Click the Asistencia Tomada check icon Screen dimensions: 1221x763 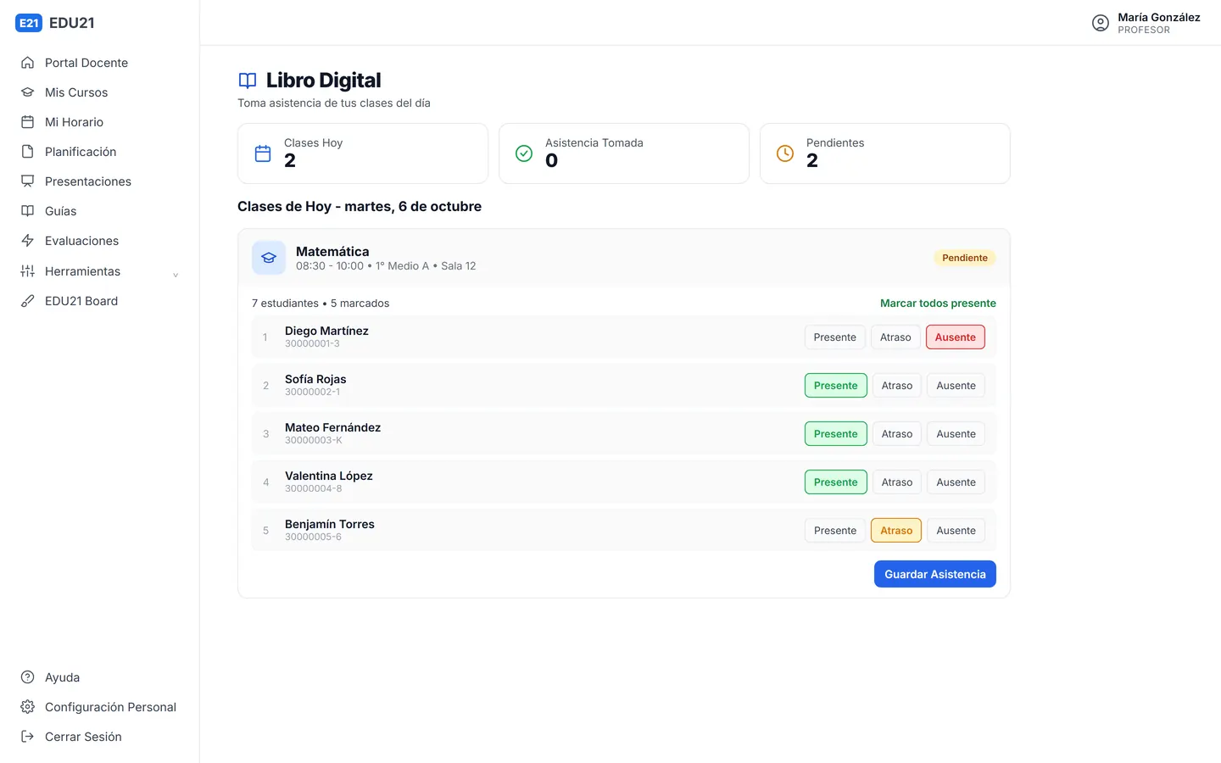[x=524, y=153]
